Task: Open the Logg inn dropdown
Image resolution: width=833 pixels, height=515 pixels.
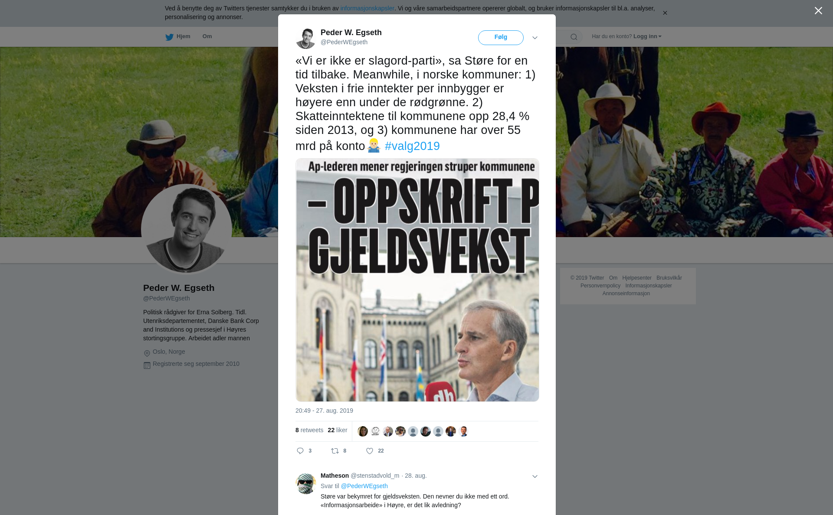Action: [647, 36]
